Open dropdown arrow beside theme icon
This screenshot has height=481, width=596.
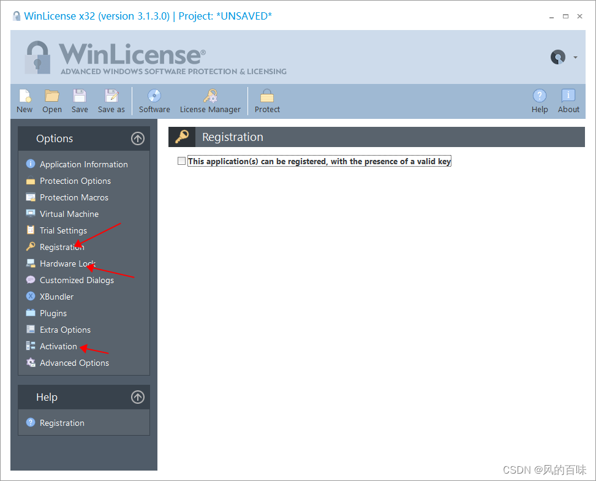click(x=575, y=58)
